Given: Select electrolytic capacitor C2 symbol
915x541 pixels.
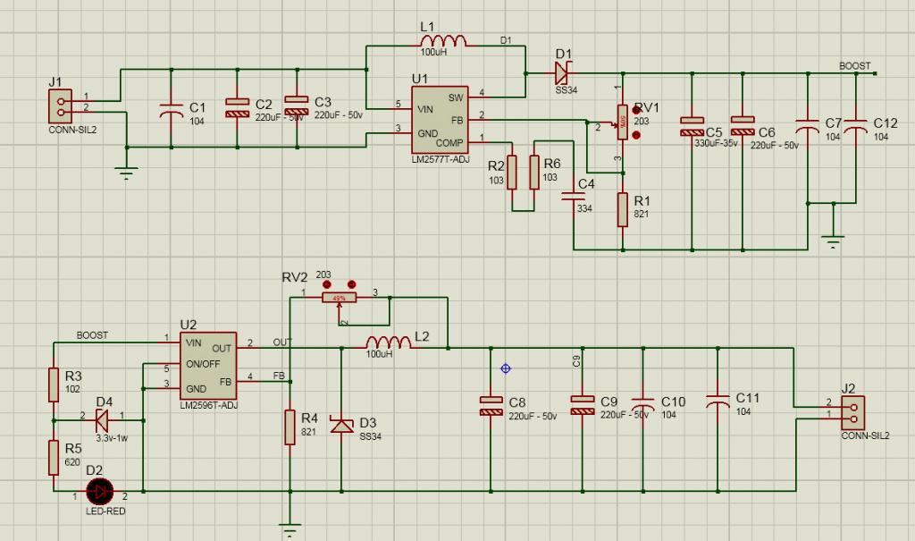Looking at the screenshot, I should click(x=238, y=108).
